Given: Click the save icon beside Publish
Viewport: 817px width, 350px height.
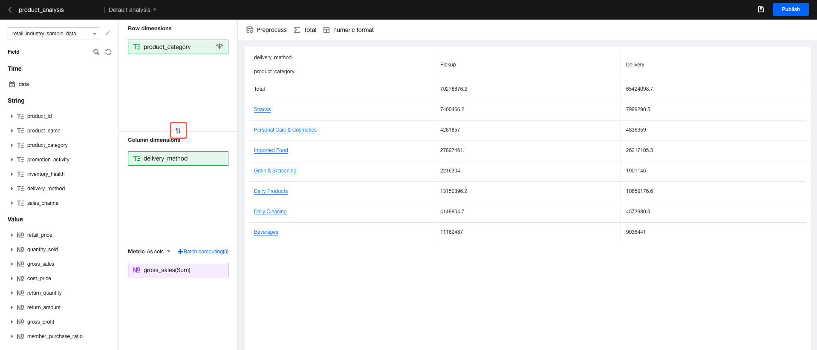Looking at the screenshot, I should point(761,9).
